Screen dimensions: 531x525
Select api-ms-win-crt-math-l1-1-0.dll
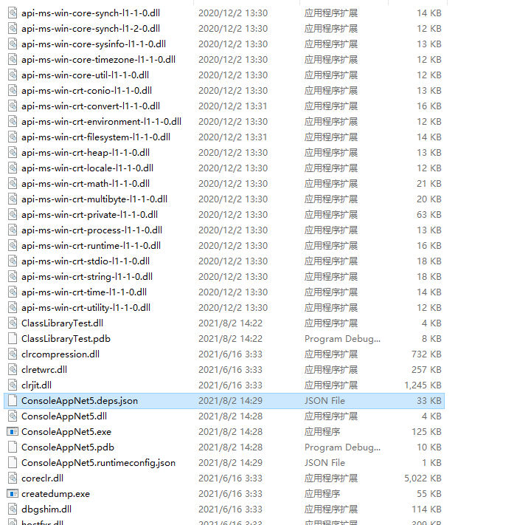tap(86, 183)
